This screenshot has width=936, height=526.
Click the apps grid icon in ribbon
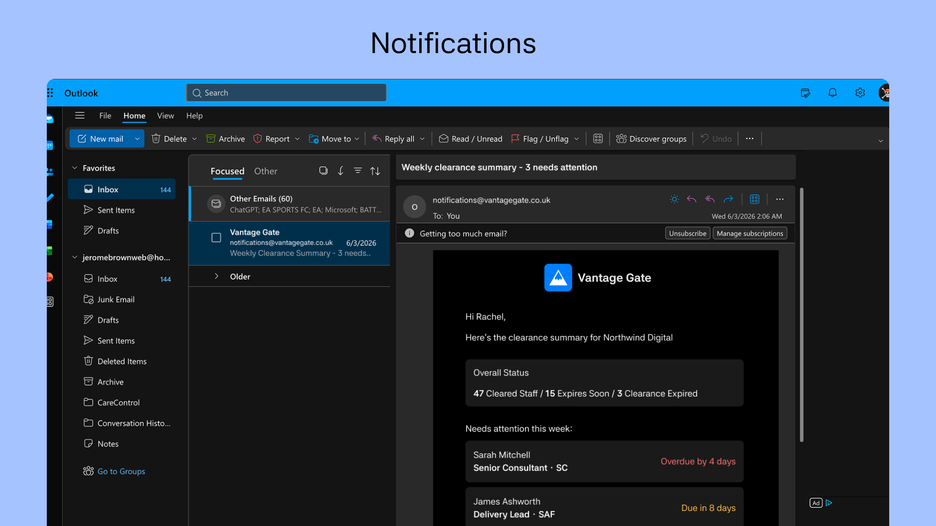point(598,139)
